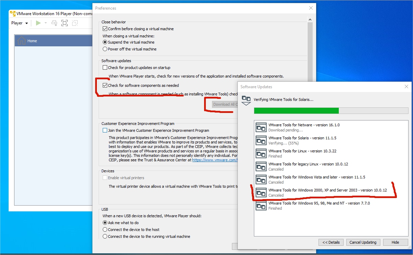Click the Tools for Windows 95, 98 icon
The width and height of the screenshot is (413, 255).
tap(261, 206)
